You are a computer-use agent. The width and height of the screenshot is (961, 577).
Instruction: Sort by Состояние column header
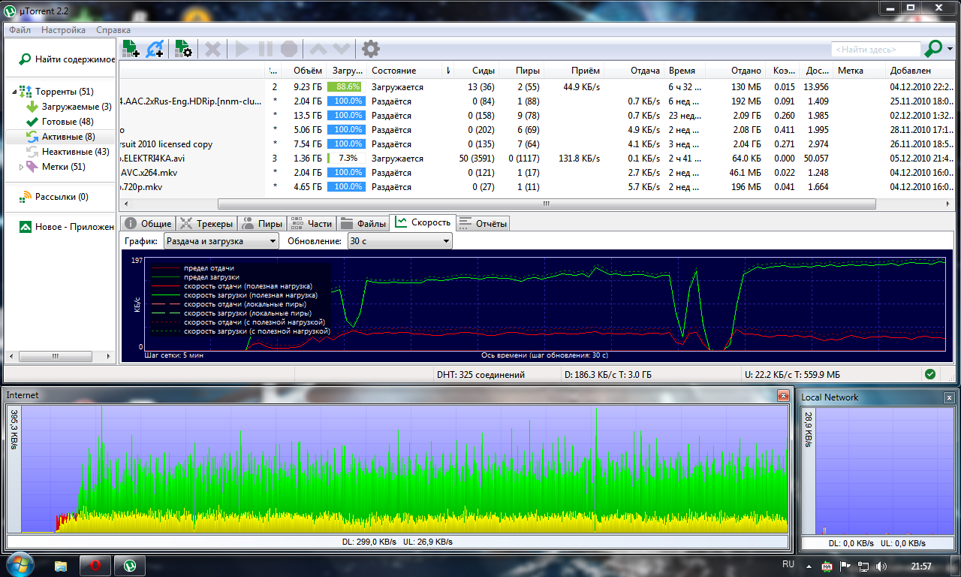(x=405, y=71)
